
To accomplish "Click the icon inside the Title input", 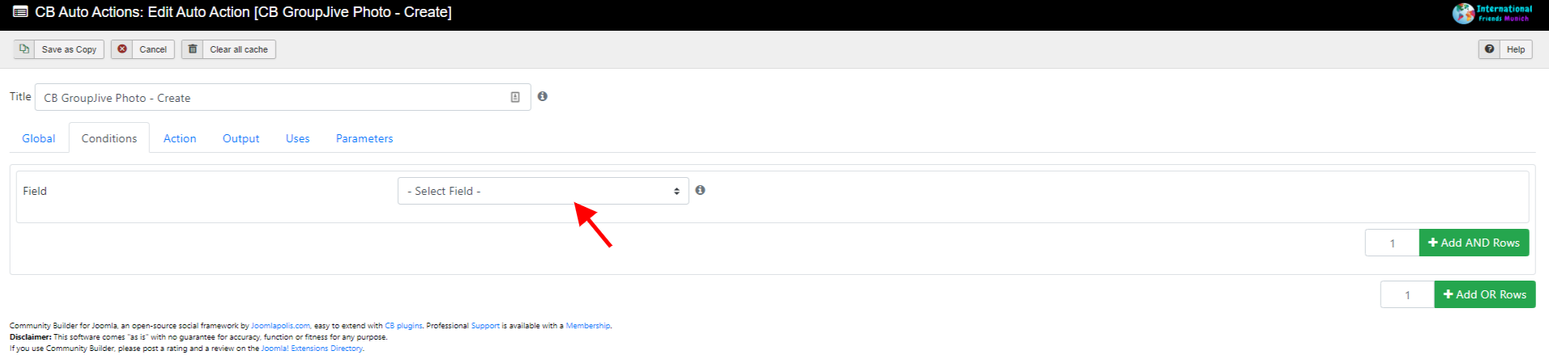I will (x=515, y=97).
